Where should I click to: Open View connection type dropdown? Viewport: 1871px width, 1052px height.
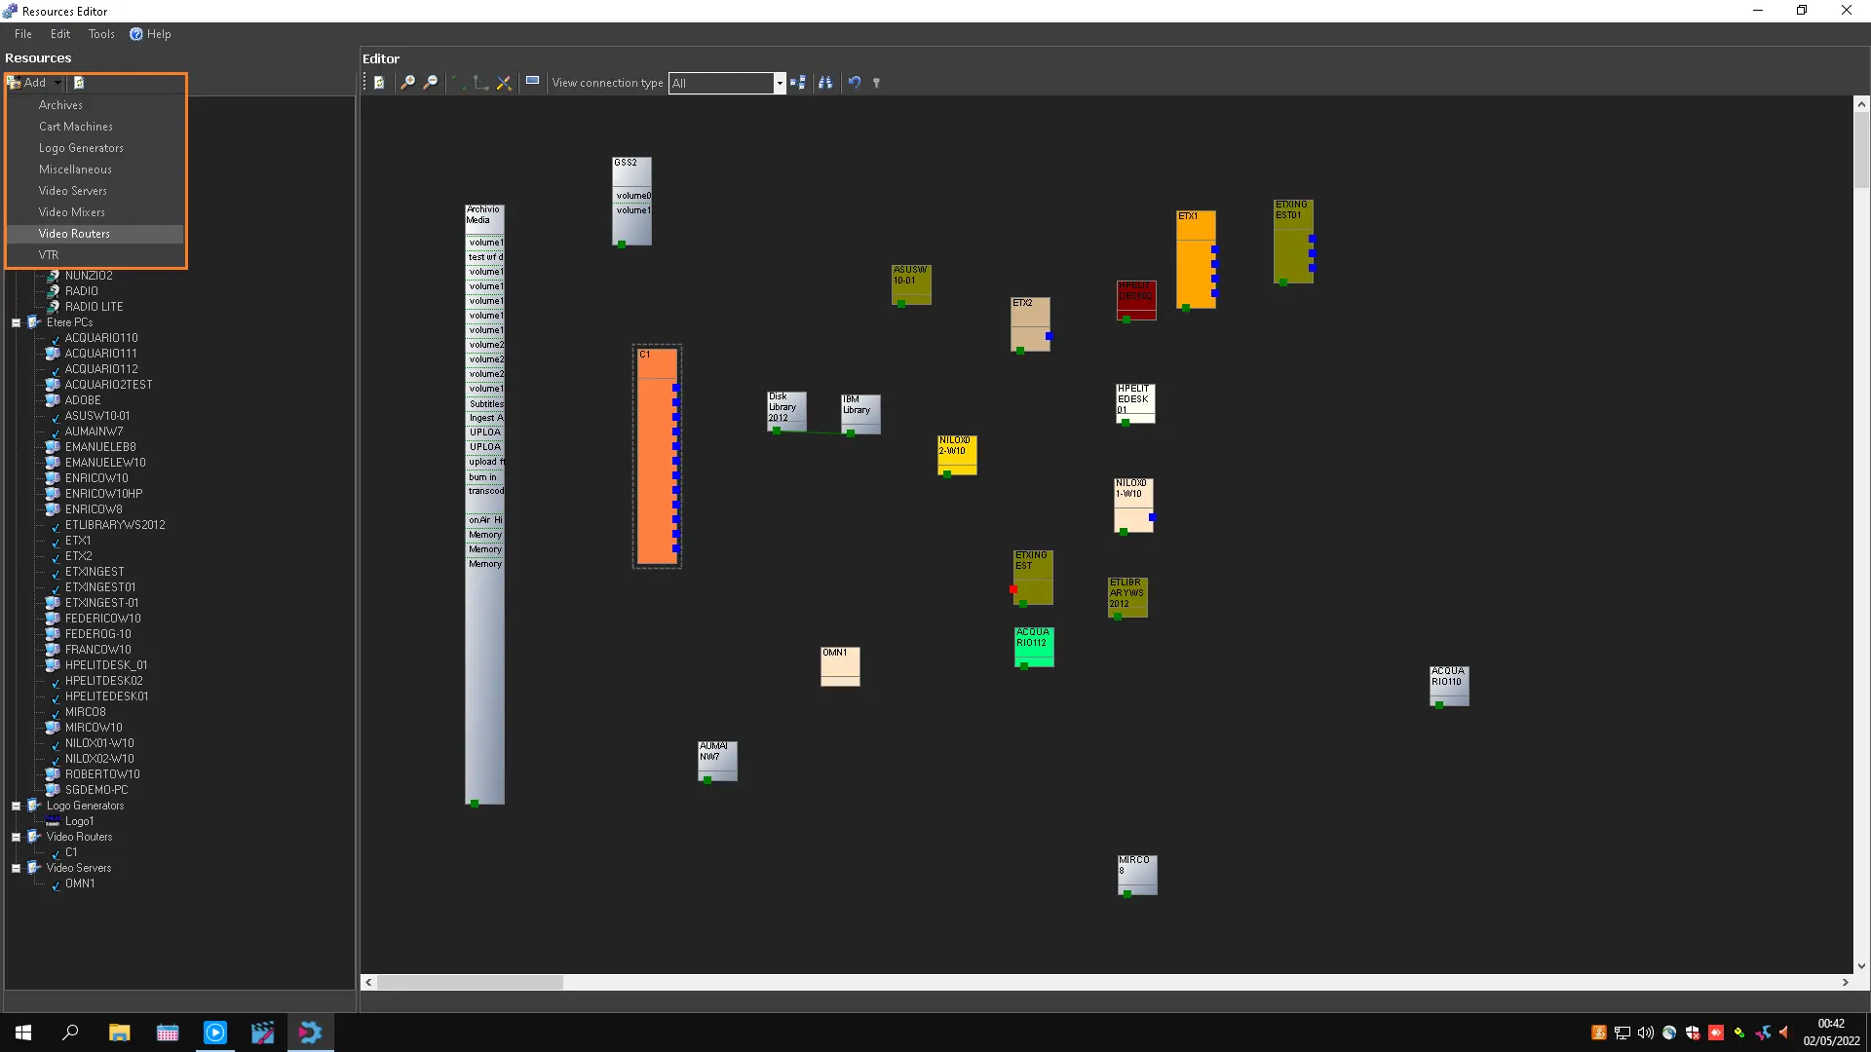pyautogui.click(x=779, y=83)
